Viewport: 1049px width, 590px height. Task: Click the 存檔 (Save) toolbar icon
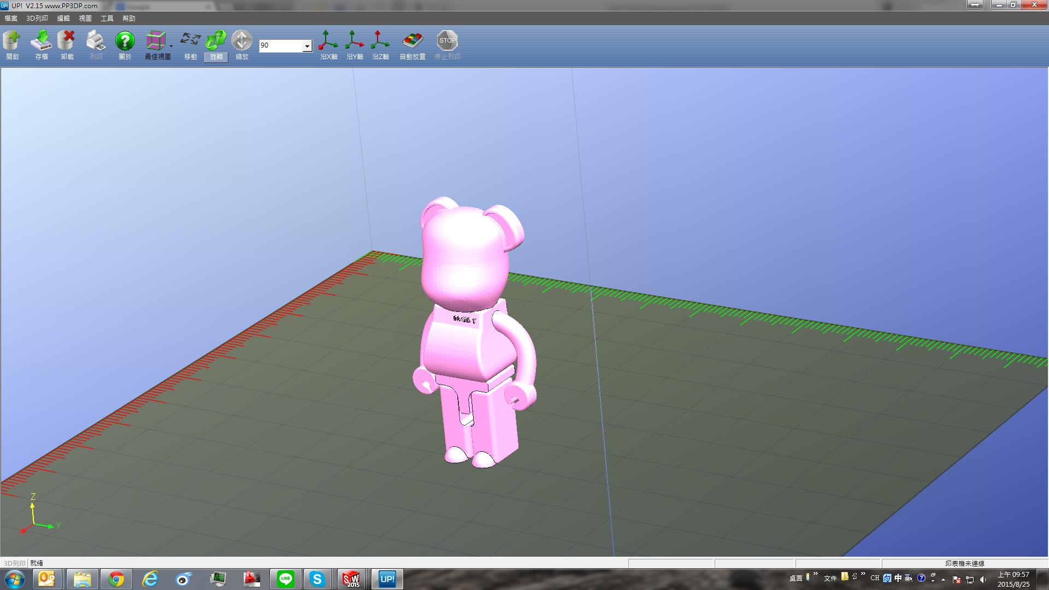click(x=41, y=41)
